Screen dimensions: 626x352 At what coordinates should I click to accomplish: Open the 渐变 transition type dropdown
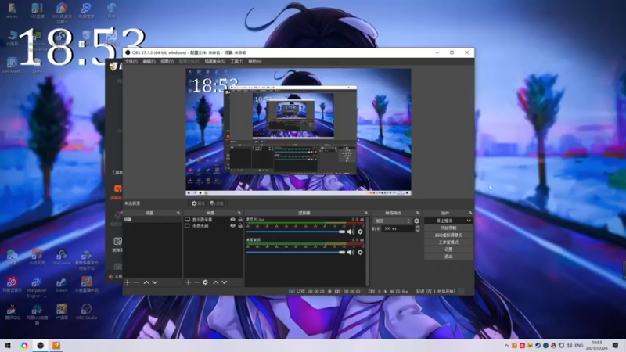[x=392, y=221]
